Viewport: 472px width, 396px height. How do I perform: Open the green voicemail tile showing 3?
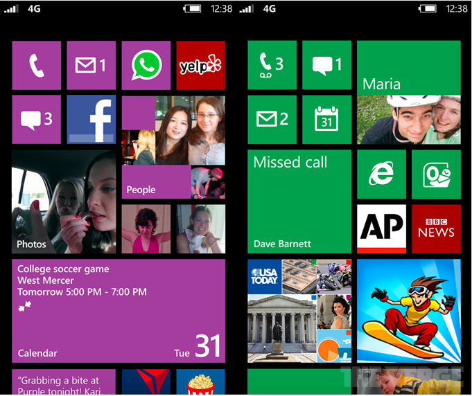click(272, 65)
